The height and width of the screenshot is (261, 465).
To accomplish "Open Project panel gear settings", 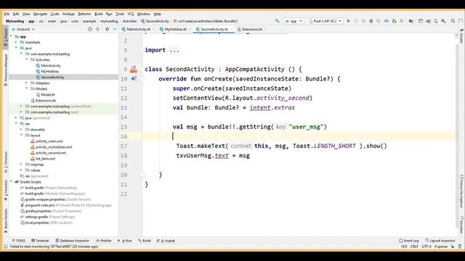I will click(107, 29).
